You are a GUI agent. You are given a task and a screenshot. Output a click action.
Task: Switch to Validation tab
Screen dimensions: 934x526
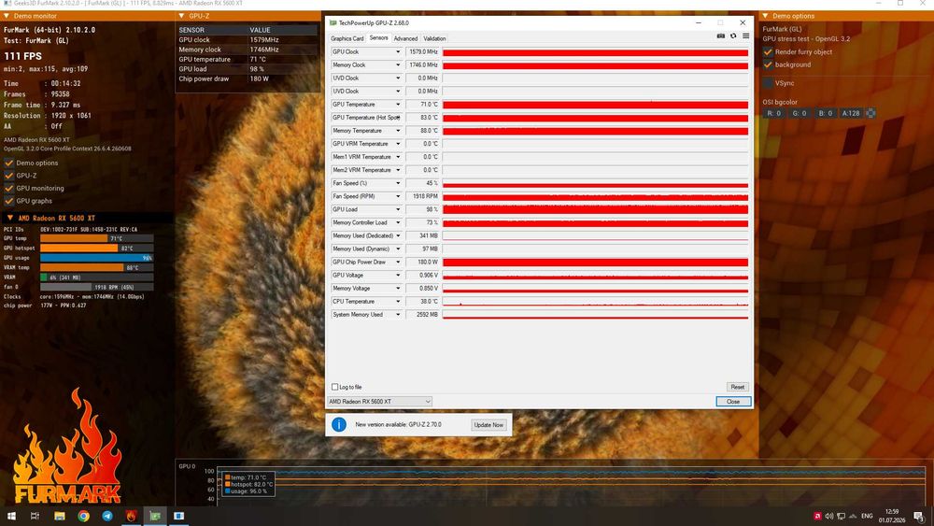[434, 38]
